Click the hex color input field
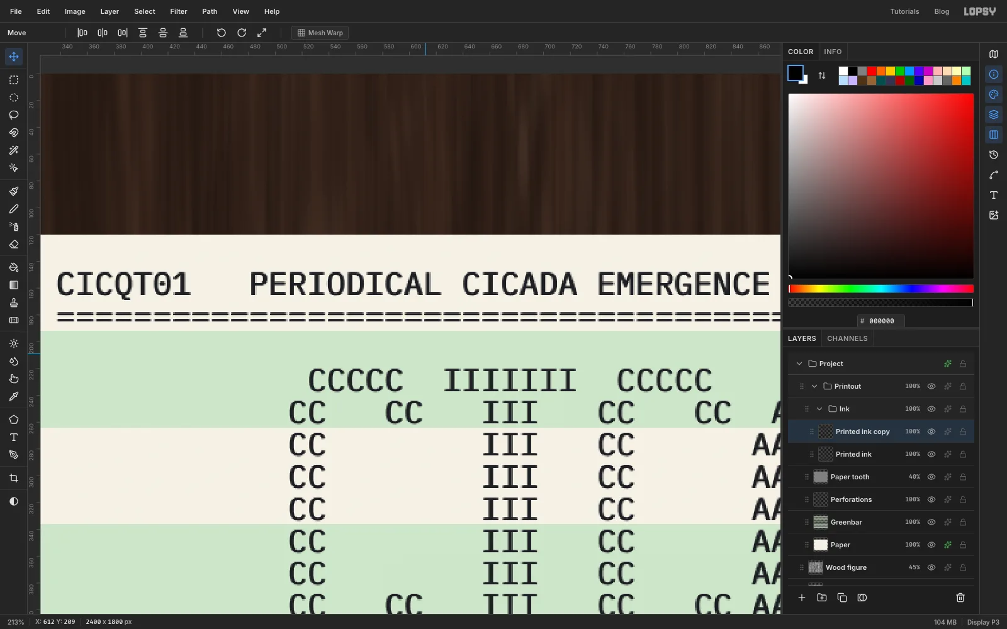 pyautogui.click(x=881, y=321)
